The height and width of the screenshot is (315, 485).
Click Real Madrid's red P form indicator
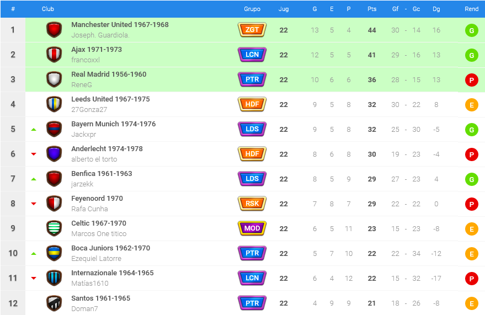click(x=471, y=80)
